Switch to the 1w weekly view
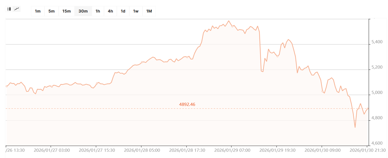This screenshot has width=388, height=158. 136,11
